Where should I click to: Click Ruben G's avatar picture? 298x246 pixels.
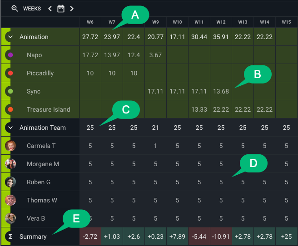coord(10,182)
